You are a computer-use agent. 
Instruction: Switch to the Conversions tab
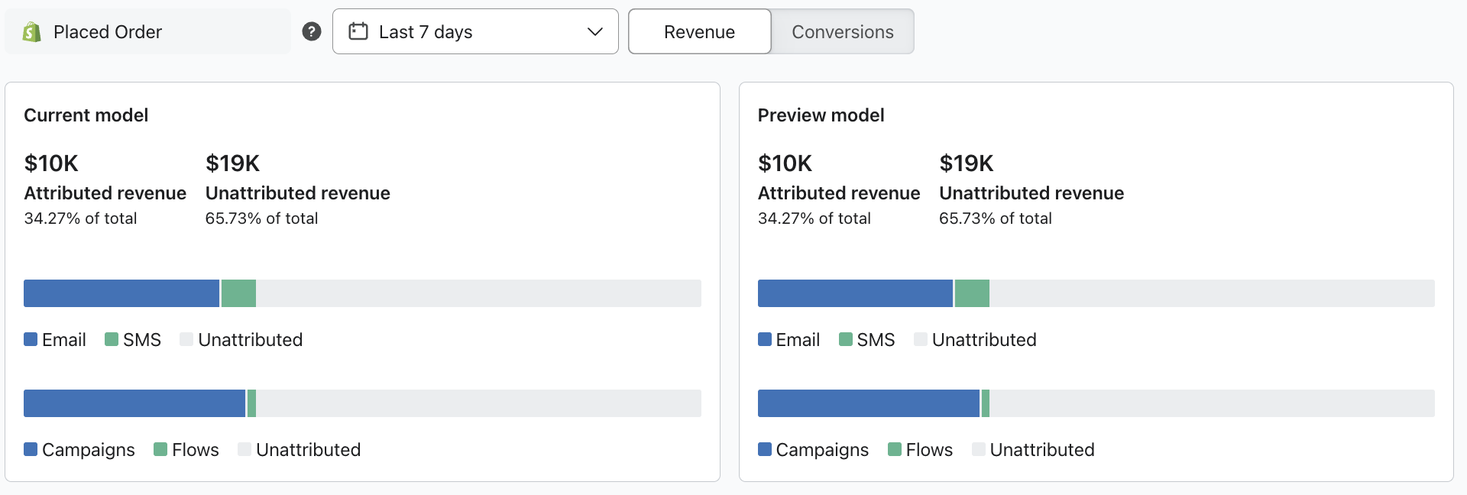pyautogui.click(x=842, y=31)
